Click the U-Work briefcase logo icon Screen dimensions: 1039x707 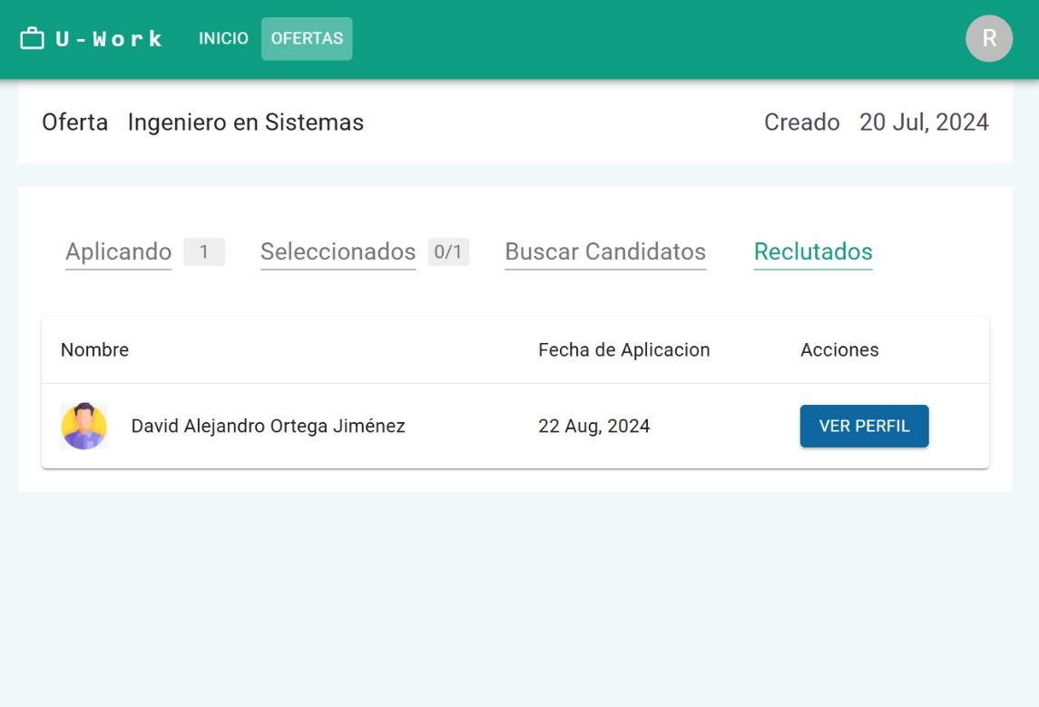[31, 37]
